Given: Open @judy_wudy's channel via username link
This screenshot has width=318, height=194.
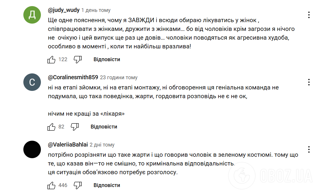Looking at the screenshot, I should (64, 10).
